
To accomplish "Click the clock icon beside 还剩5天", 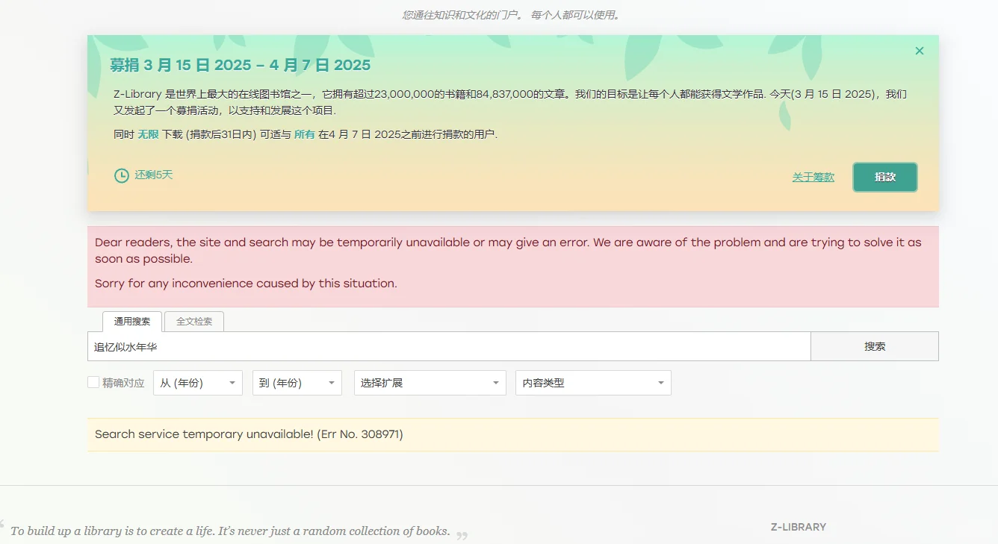I will tap(121, 175).
